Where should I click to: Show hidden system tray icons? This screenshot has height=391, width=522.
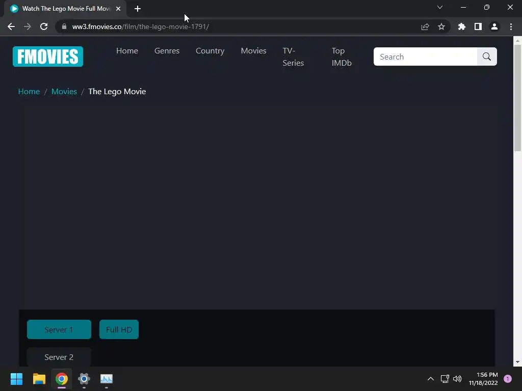[430, 379]
